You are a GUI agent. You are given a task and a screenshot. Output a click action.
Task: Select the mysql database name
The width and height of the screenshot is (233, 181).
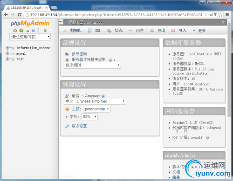[x=21, y=53]
